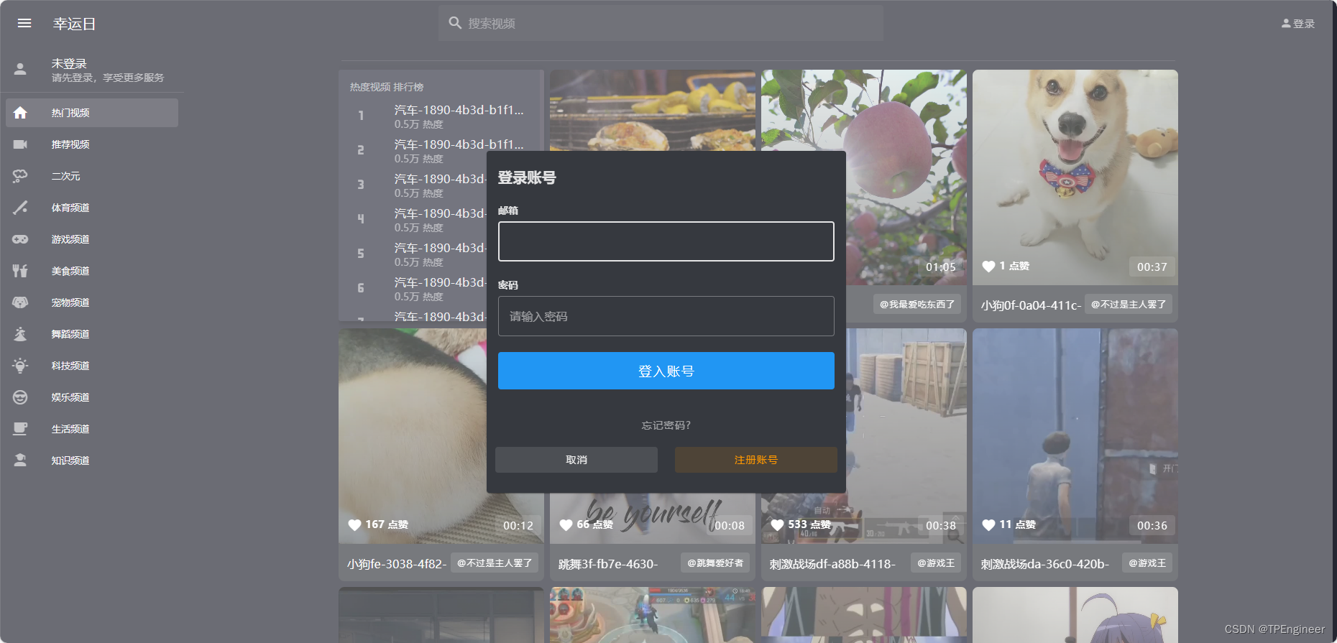Click the avatar icon next to 未登录

click(20, 70)
